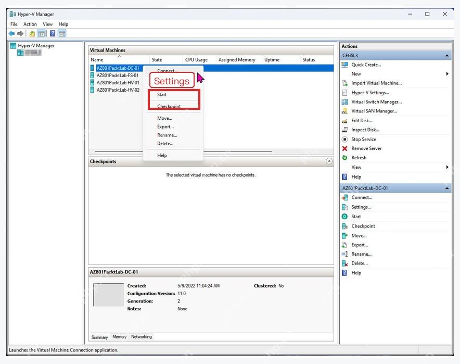Click the Hyper-V Settings icon

coord(345,93)
